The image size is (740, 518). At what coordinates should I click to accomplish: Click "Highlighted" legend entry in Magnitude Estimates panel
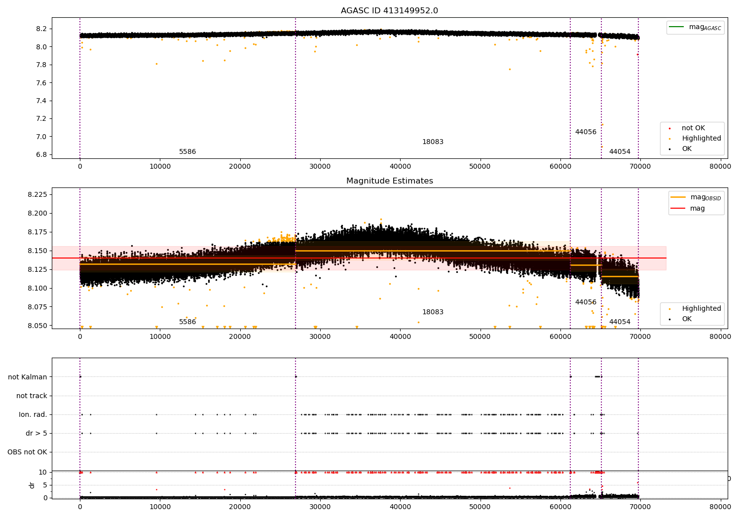click(701, 309)
